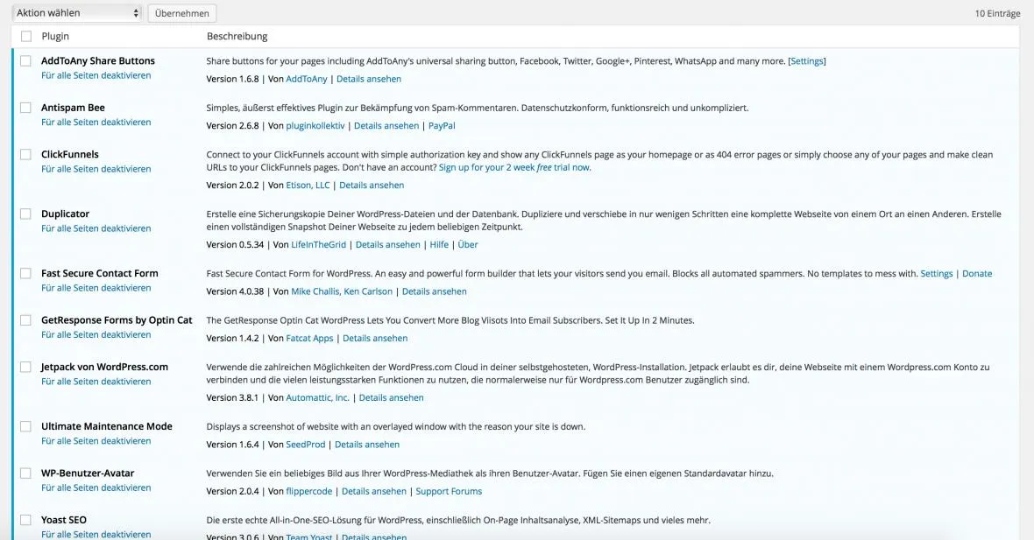Open the Automattic, Inc. author link
This screenshot has height=540, width=1034.
pos(318,397)
